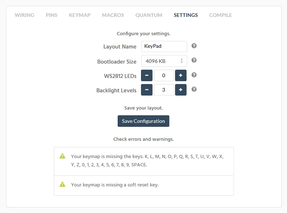
Task: Open the COMPILE tab
Action: click(x=221, y=15)
